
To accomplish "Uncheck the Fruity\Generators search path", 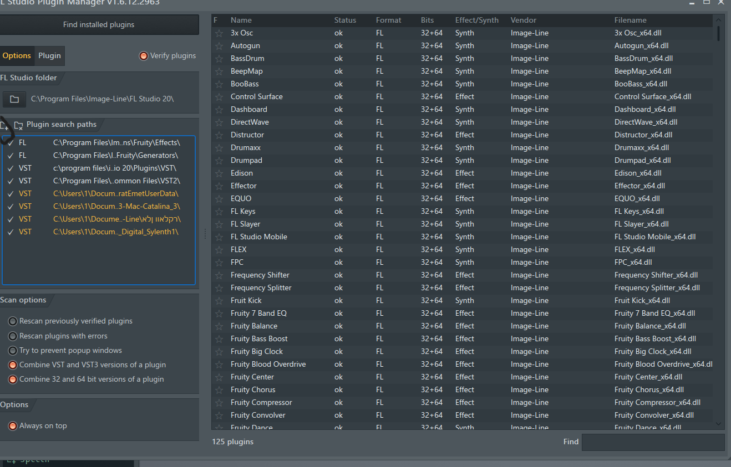I will tap(11, 156).
